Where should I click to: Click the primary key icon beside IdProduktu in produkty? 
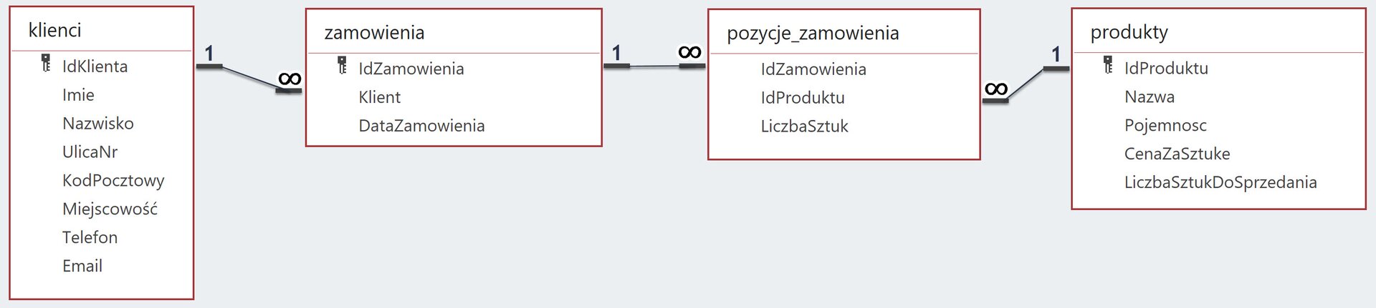click(1108, 65)
